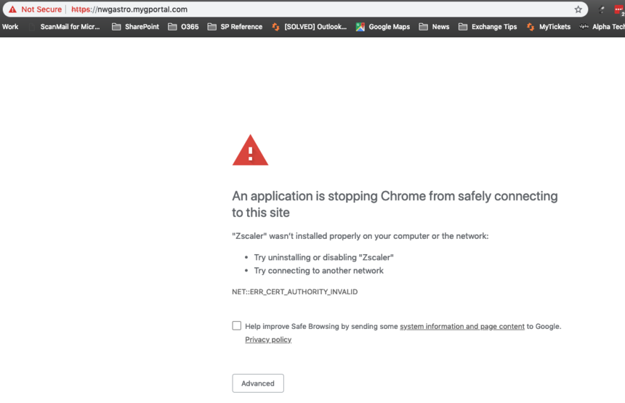Open the Privacy policy link
Image resolution: width=625 pixels, height=403 pixels.
[x=268, y=340]
